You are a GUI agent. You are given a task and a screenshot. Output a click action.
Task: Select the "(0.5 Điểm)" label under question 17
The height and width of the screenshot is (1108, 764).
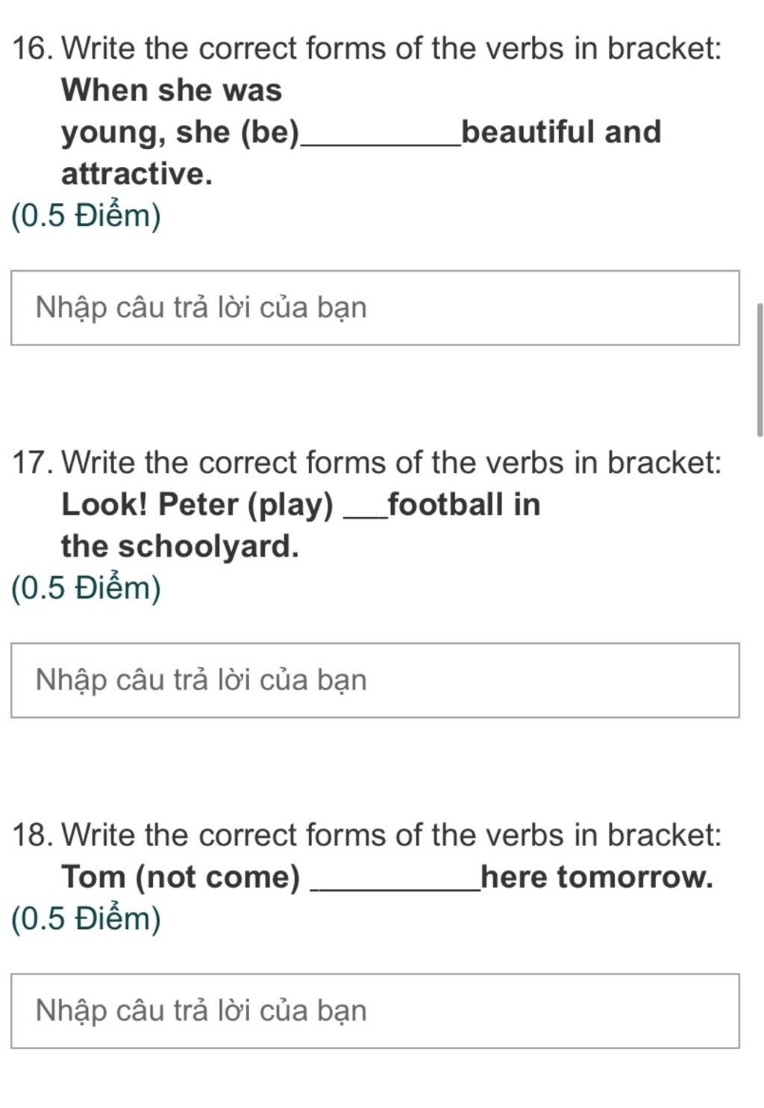[87, 588]
